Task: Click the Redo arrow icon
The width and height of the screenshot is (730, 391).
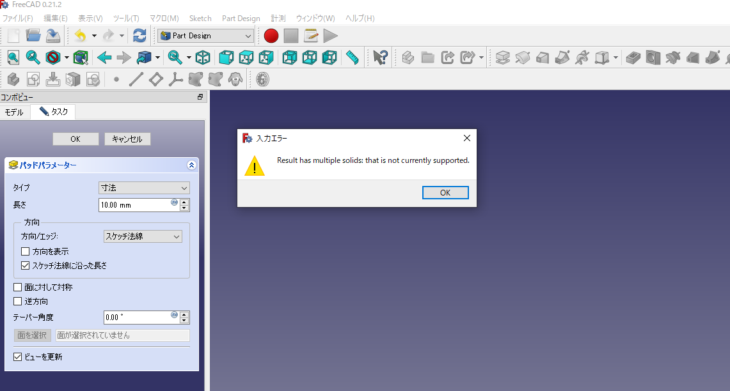Action: [x=108, y=36]
